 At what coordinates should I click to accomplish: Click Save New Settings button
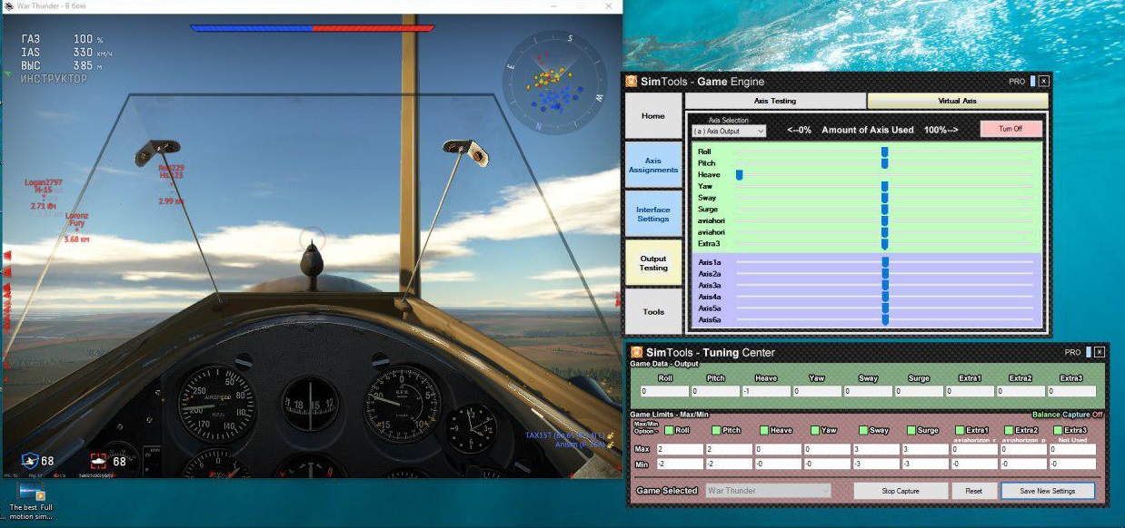pyautogui.click(x=1047, y=491)
